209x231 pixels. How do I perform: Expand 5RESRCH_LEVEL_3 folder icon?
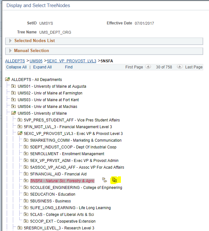pyautogui.click(x=20, y=228)
